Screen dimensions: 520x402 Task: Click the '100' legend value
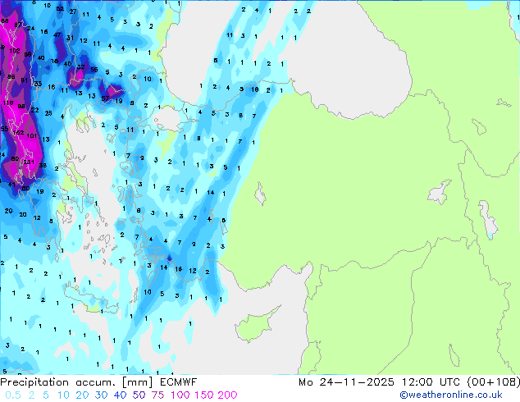click(x=180, y=395)
